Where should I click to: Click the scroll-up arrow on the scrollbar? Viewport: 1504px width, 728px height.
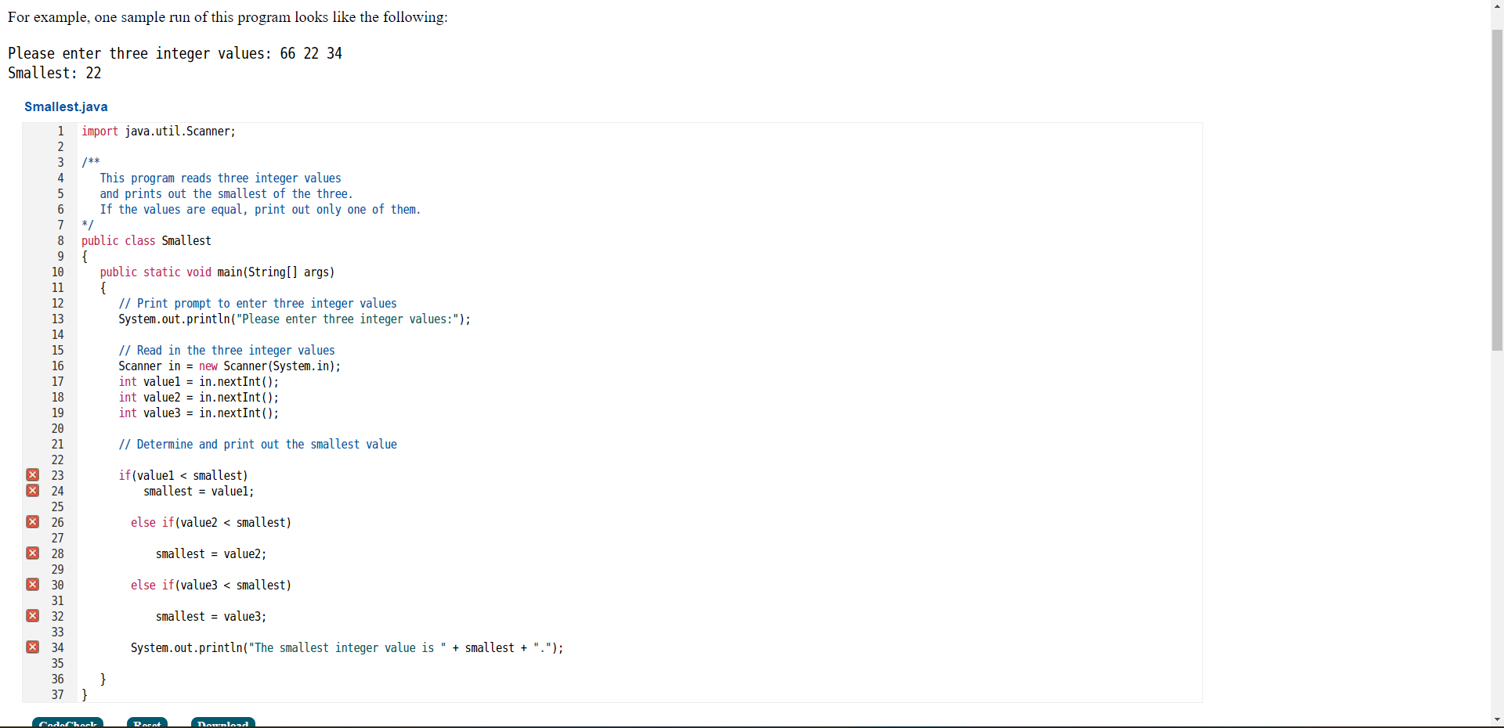coord(1497,6)
